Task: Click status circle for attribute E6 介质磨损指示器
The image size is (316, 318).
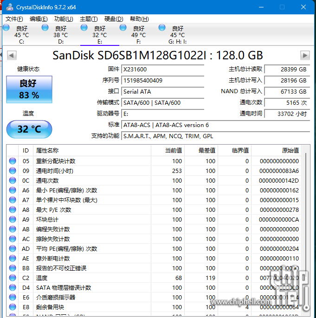Action: [13, 297]
